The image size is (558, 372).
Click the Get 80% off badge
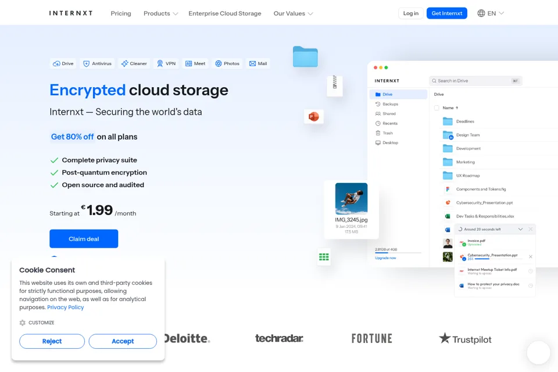[72, 137]
